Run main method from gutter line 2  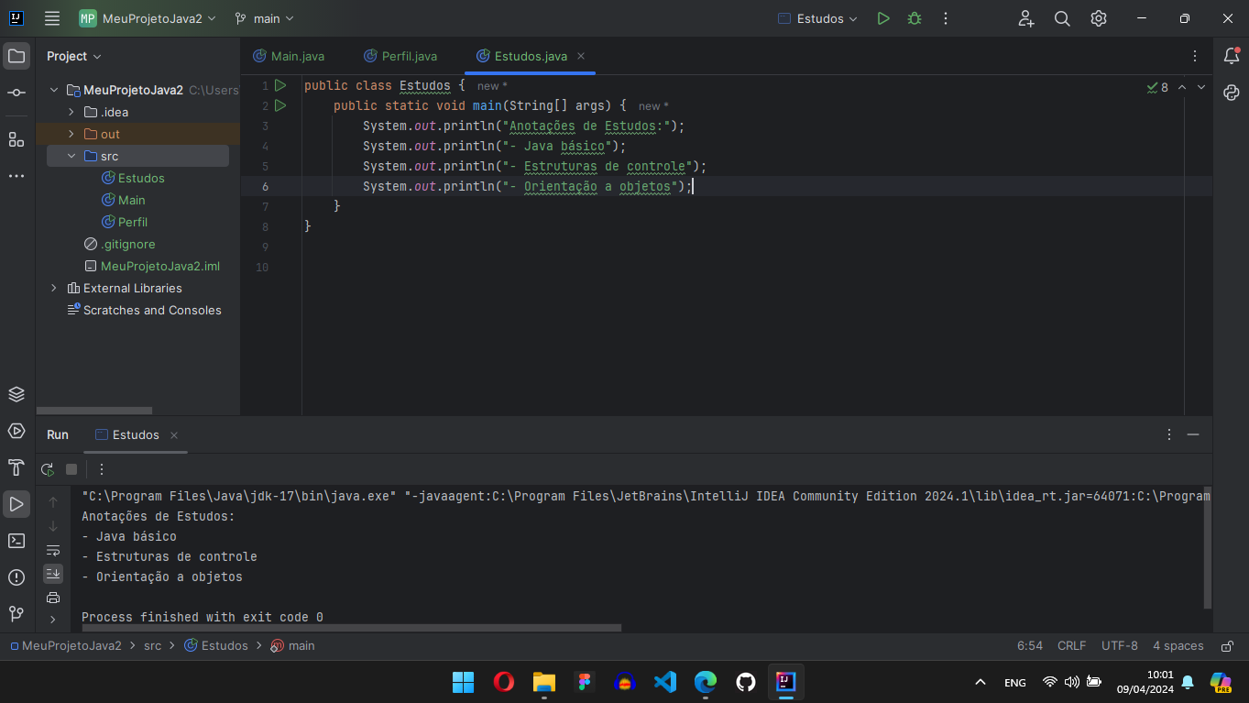click(x=280, y=105)
